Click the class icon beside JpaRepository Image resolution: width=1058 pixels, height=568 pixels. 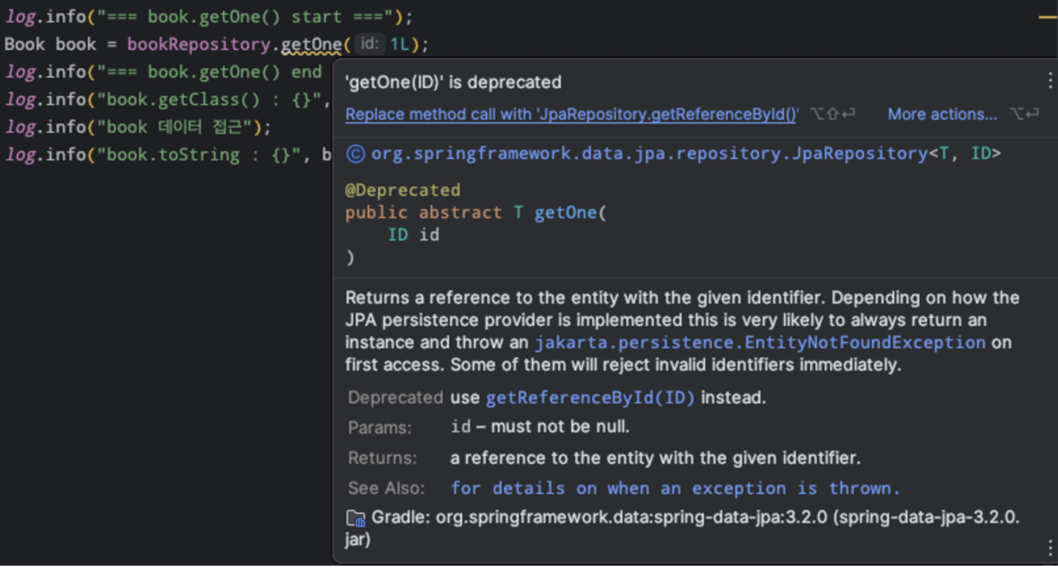pyautogui.click(x=355, y=154)
